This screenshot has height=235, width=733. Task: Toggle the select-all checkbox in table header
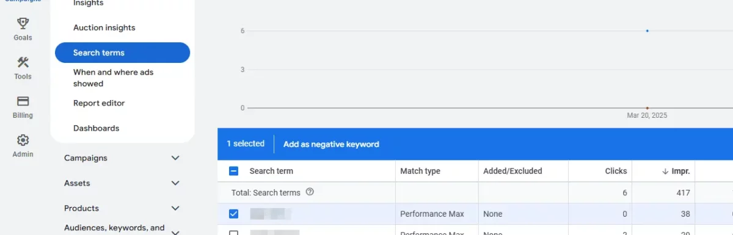233,172
